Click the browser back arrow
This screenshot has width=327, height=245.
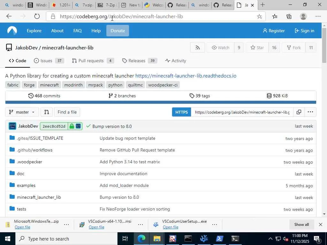coord(9,17)
